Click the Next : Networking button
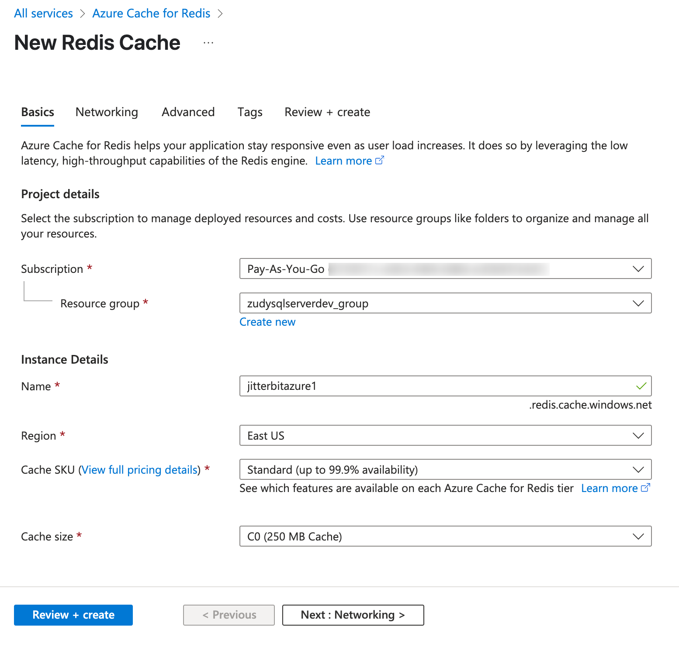679x647 pixels. pyautogui.click(x=353, y=615)
